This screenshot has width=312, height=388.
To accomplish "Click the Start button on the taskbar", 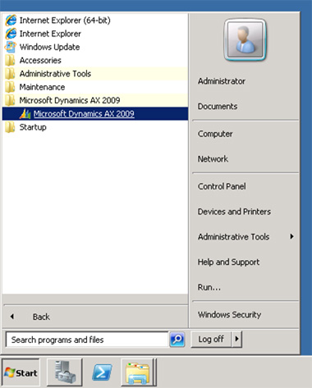I will [x=21, y=372].
